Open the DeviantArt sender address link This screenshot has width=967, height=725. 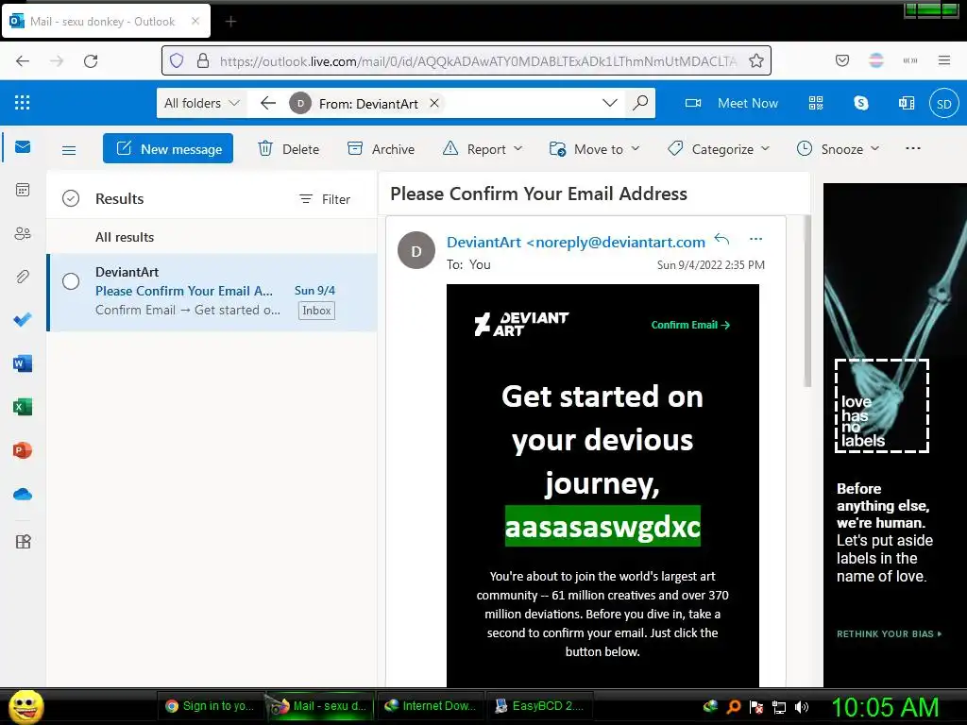(x=576, y=243)
